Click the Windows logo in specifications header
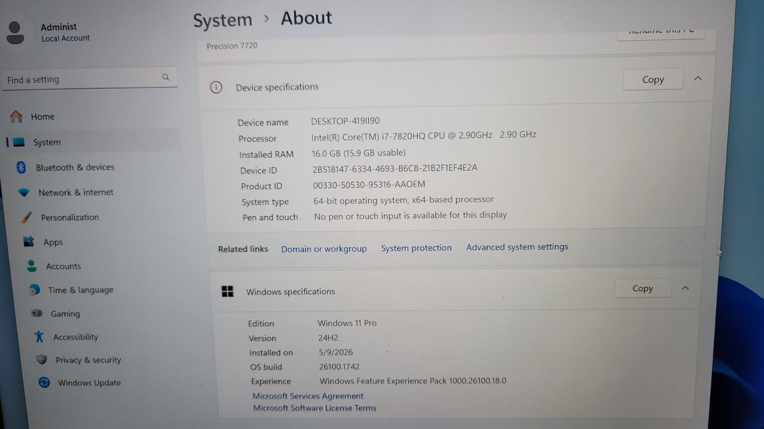 point(228,291)
